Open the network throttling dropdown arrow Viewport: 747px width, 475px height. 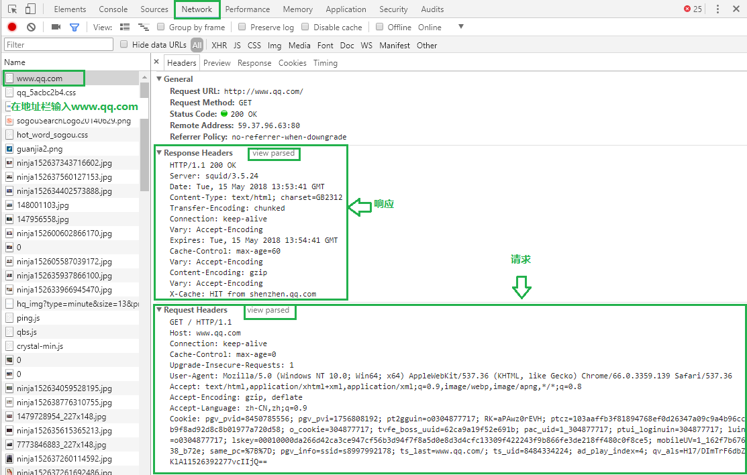460,27
